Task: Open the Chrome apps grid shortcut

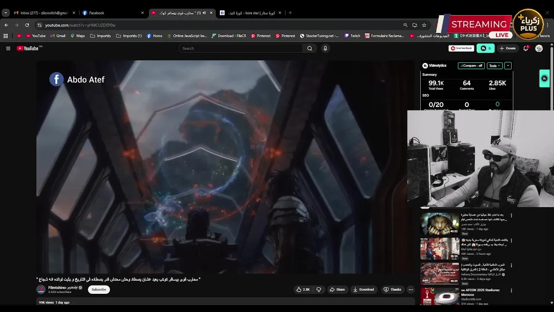Action: pos(6,36)
